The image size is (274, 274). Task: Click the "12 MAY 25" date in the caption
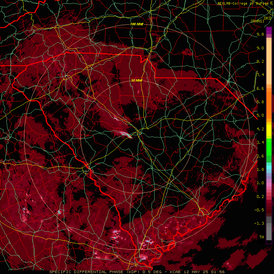click(197, 272)
